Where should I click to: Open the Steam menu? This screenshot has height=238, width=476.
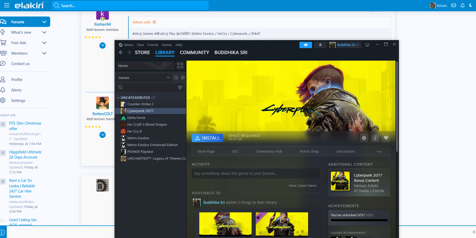coord(128,45)
